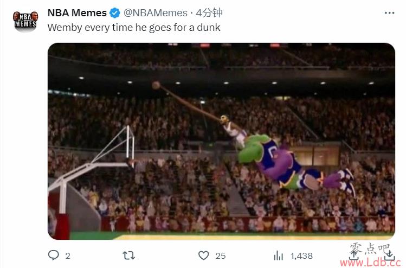Repost this tweet with the retweet icon

[128, 256]
